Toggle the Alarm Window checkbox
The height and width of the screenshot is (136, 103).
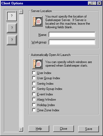34,99
